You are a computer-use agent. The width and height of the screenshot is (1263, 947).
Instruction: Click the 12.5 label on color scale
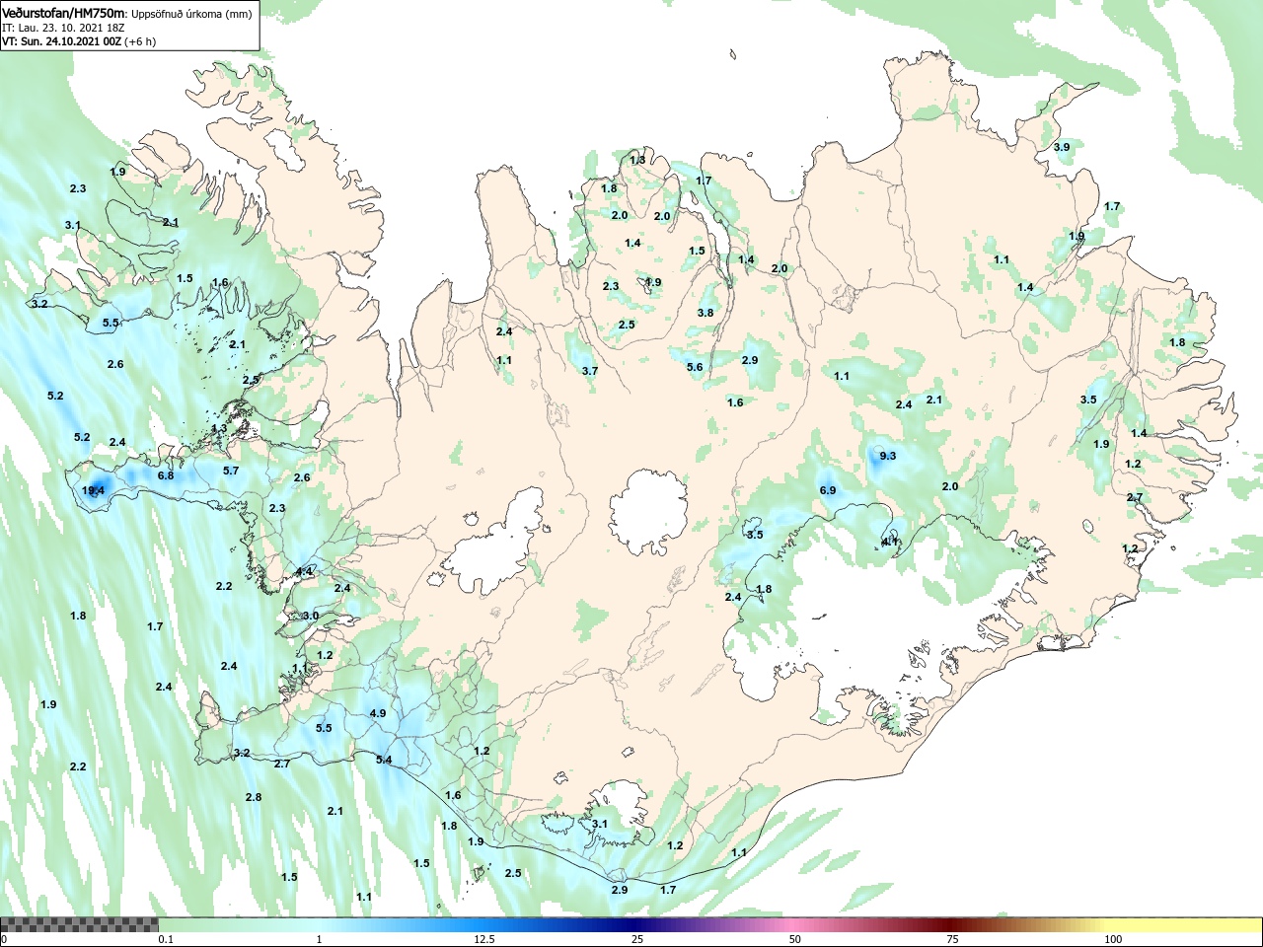(x=484, y=939)
